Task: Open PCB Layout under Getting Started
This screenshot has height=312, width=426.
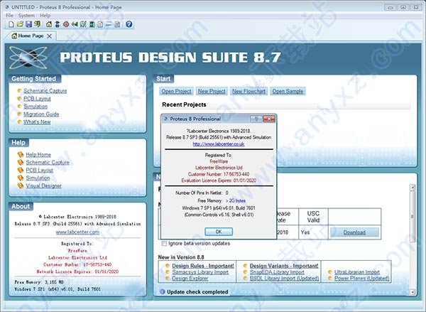Action: pyautogui.click(x=37, y=99)
